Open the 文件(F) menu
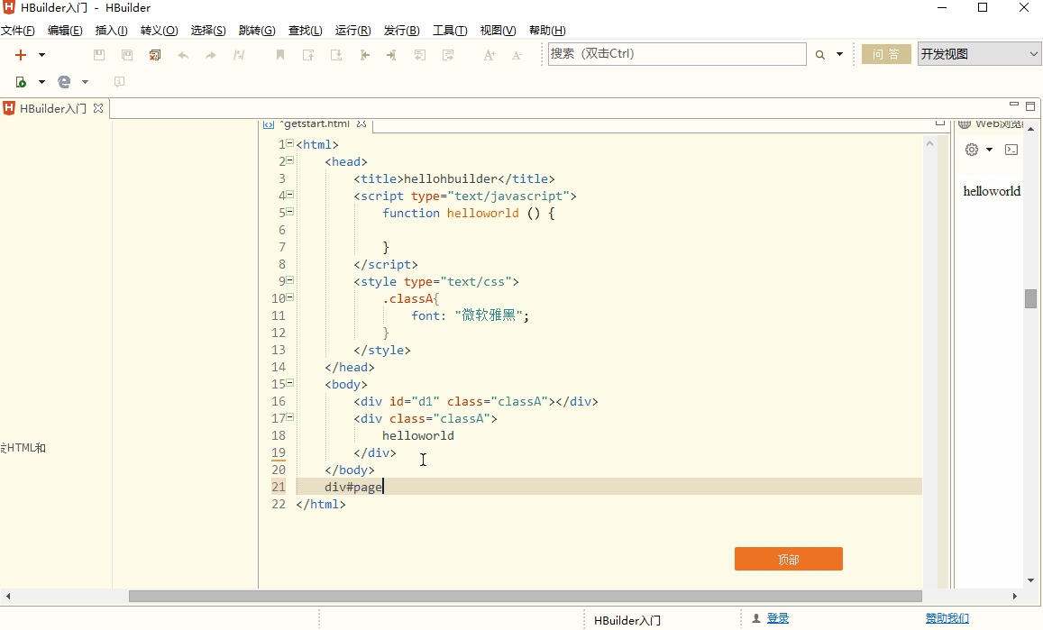Image resolution: width=1043 pixels, height=630 pixels. click(18, 31)
